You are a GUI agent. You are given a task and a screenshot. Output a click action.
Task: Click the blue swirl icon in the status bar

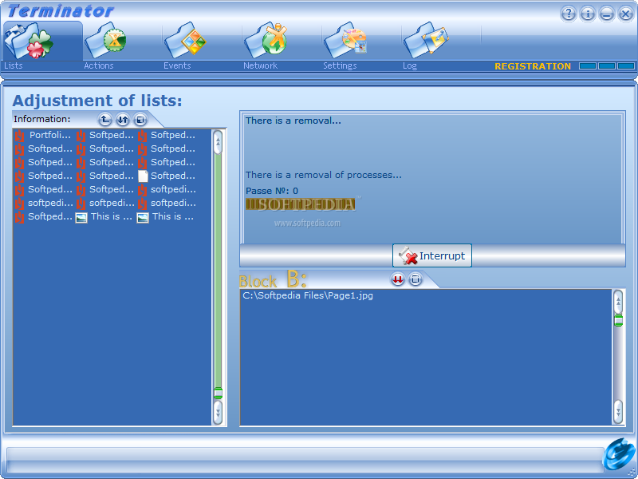pos(618,454)
